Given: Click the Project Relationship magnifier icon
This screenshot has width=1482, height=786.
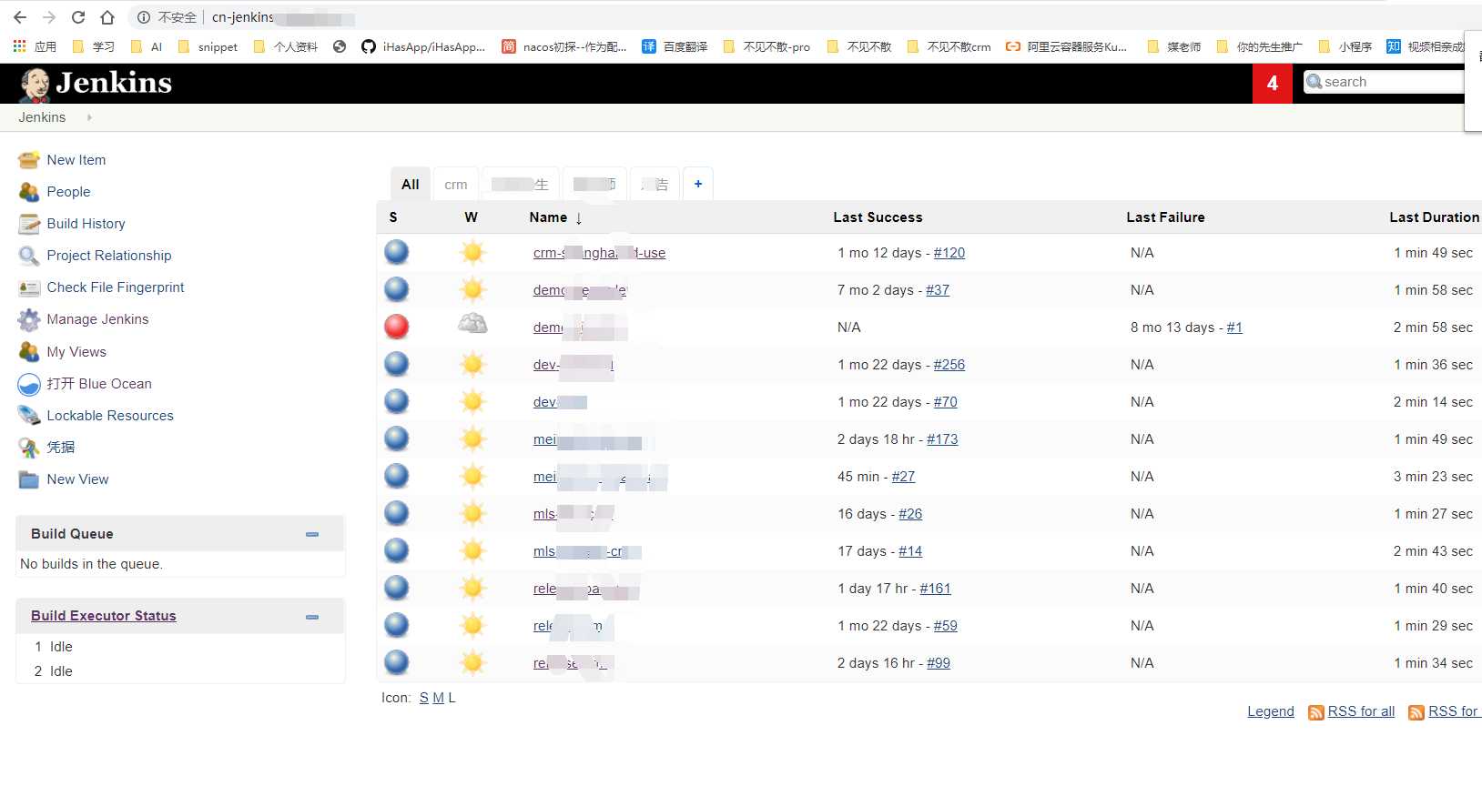Looking at the screenshot, I should pos(29,256).
